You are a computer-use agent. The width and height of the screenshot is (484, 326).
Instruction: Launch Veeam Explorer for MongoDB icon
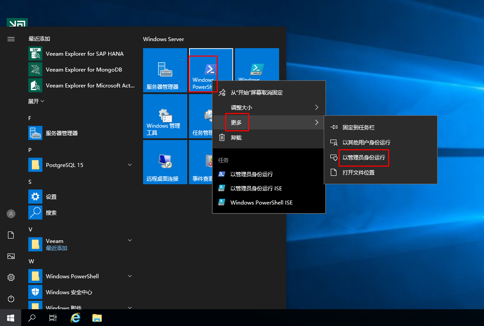pos(35,69)
